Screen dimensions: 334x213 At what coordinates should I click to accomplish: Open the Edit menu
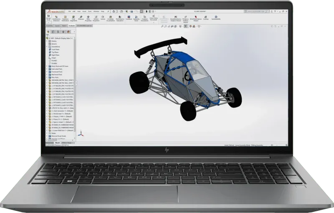click(x=74, y=11)
